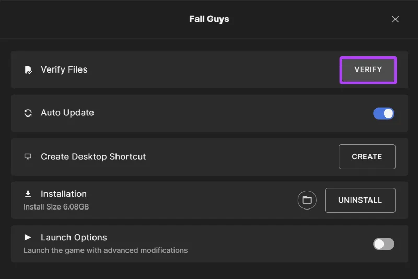Click the Create Desktop Shortcut label
418x279 pixels.
94,156
